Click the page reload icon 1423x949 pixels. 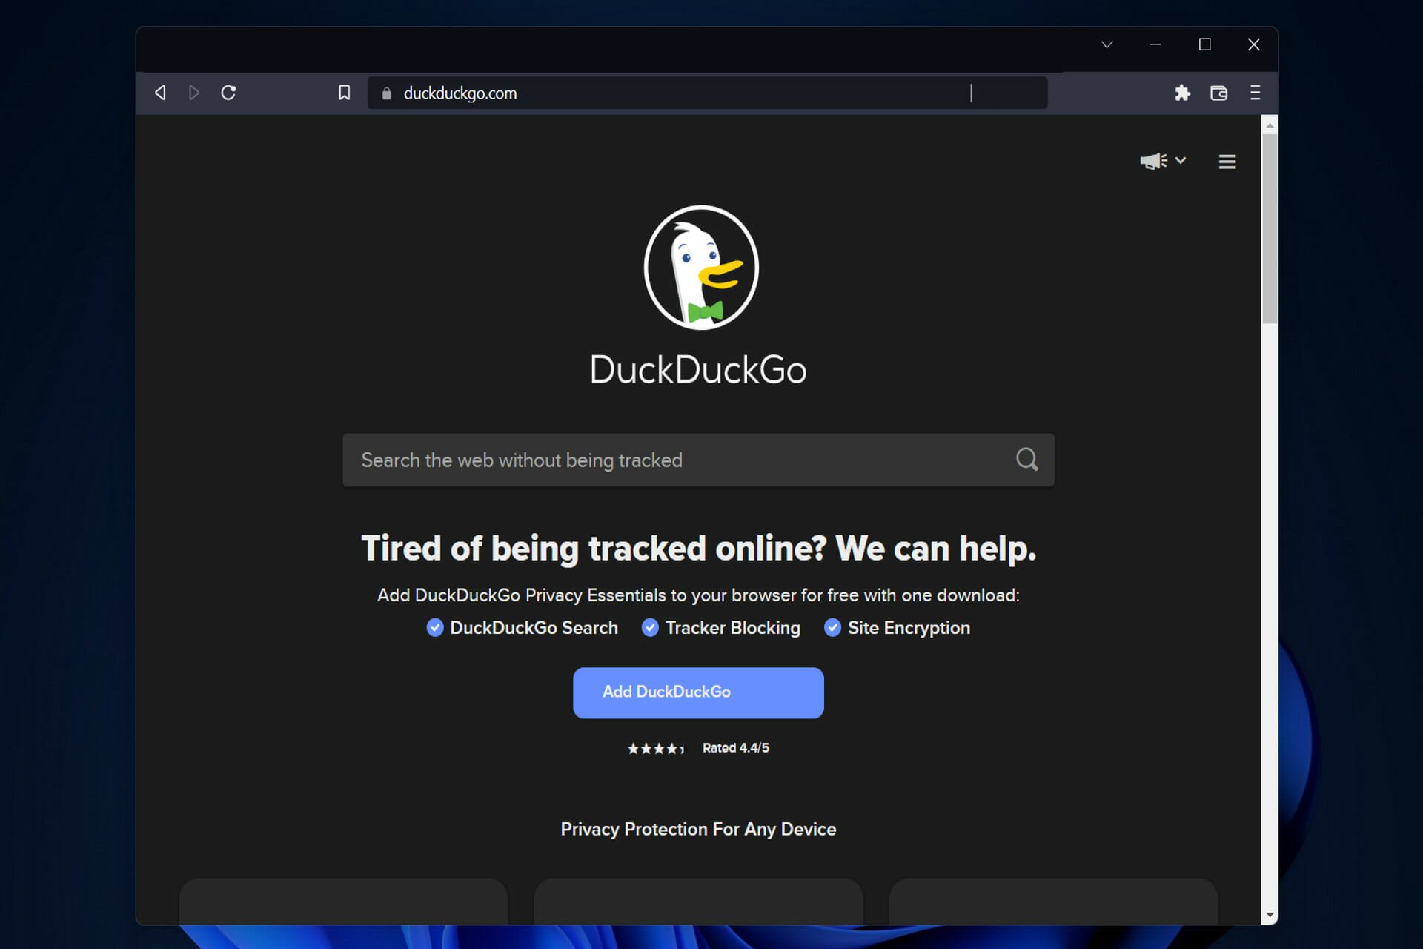[x=230, y=93]
